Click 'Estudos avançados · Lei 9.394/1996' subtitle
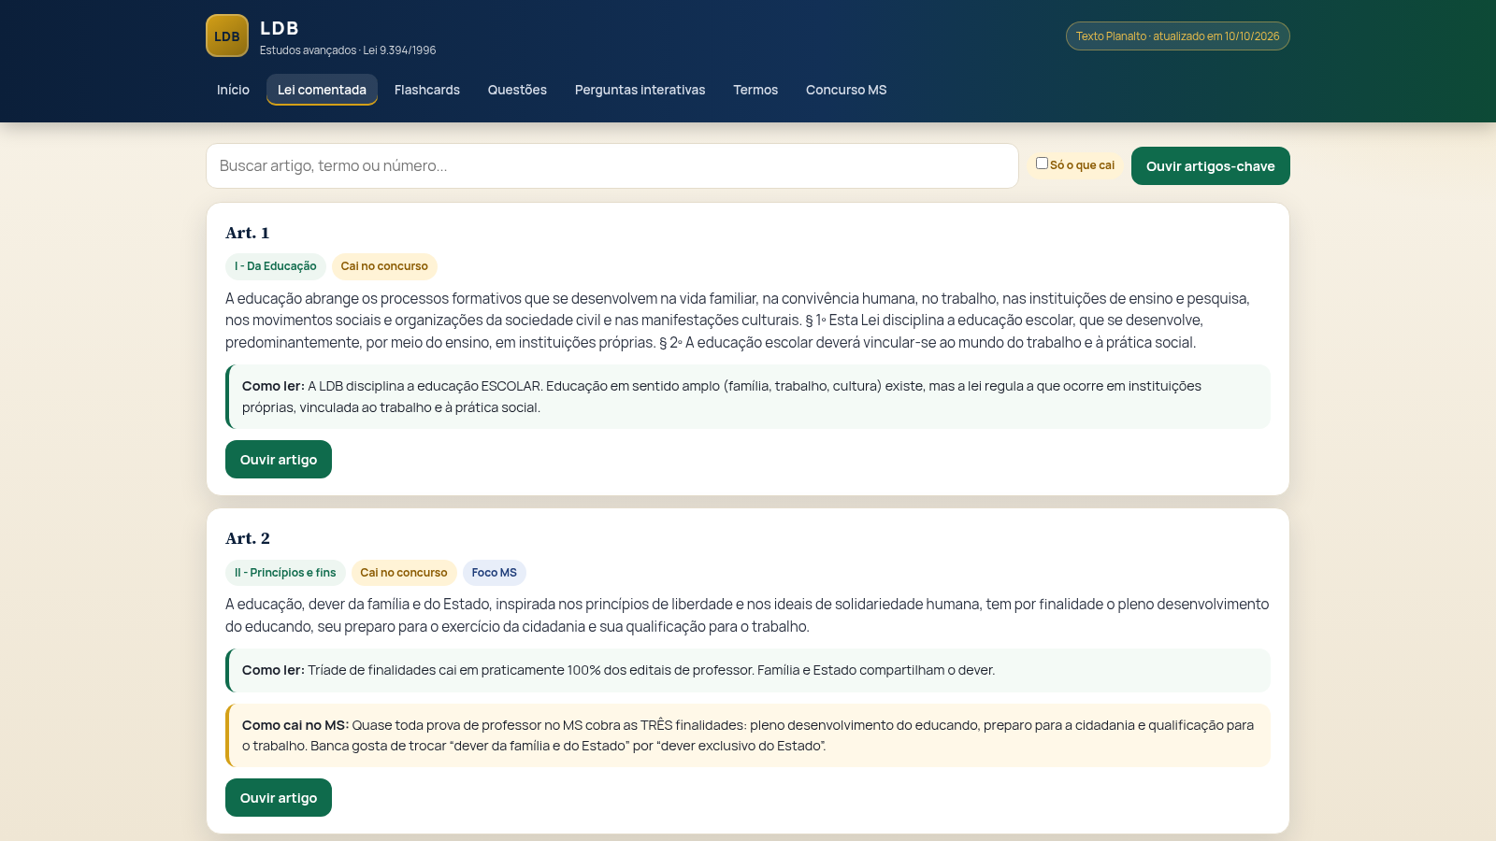 [348, 50]
